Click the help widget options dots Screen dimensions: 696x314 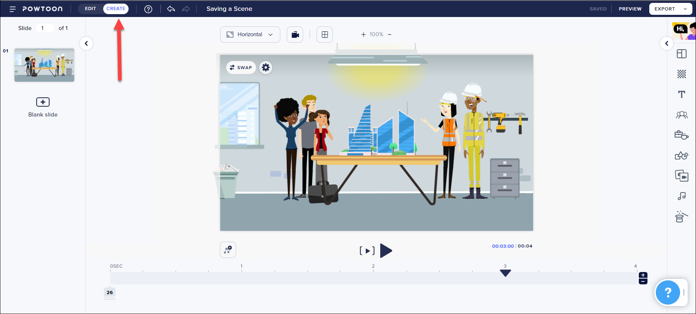(x=684, y=292)
